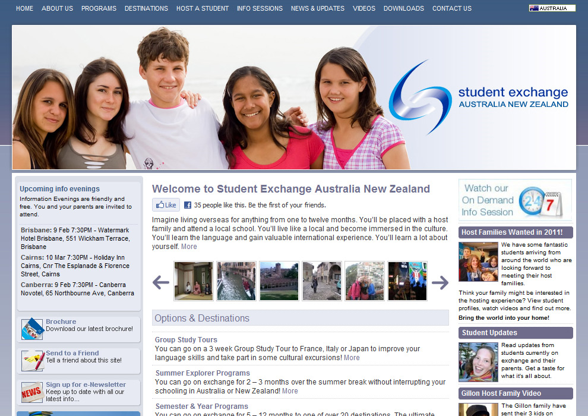This screenshot has height=416, width=588.
Task: Click the Upcoming info evenings heading
Action: pos(59,188)
